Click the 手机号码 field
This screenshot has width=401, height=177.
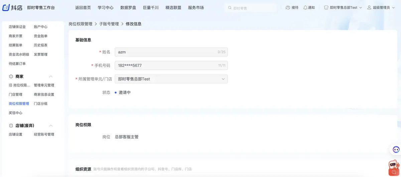171,65
